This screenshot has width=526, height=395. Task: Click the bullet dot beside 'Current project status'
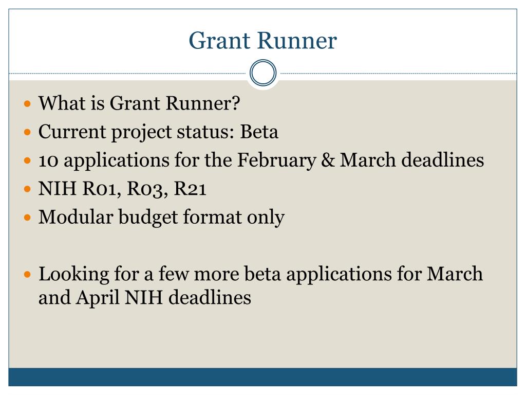point(28,133)
